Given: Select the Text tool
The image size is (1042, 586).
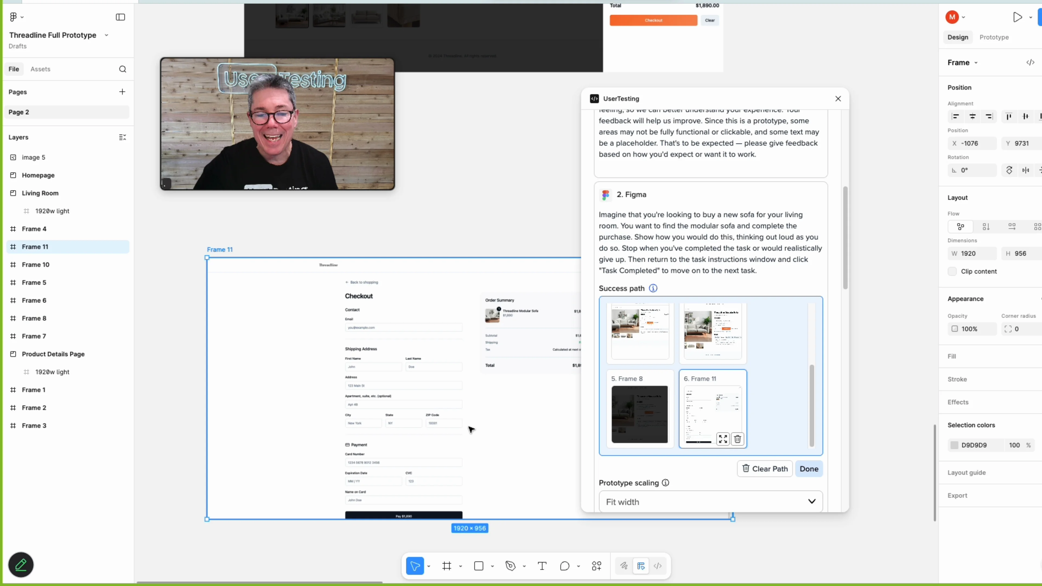Looking at the screenshot, I should pyautogui.click(x=542, y=566).
